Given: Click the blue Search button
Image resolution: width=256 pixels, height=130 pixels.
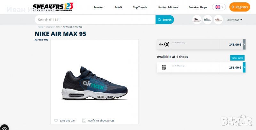Looking at the screenshot, I should (x=165, y=20).
